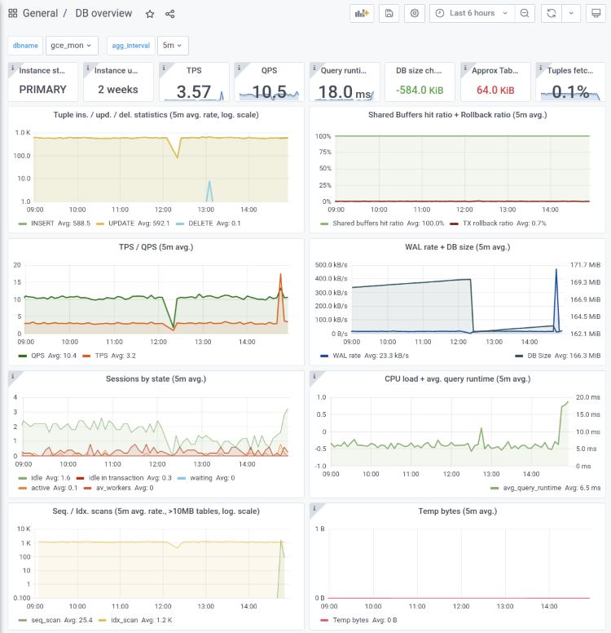Open the share dashboard icon
This screenshot has height=633, width=611.
[170, 14]
